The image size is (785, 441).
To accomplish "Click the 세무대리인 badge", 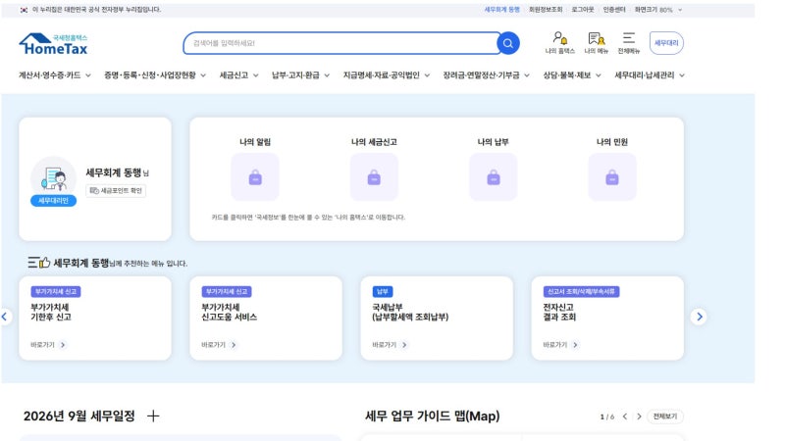I will pos(54,201).
